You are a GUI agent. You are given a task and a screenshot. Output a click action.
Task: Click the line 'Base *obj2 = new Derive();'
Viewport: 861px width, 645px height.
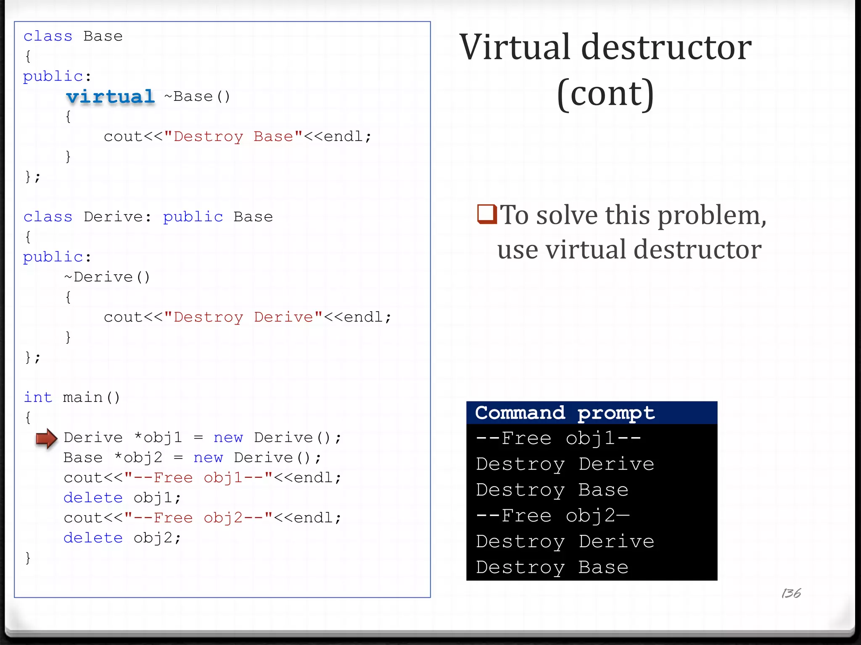click(193, 458)
